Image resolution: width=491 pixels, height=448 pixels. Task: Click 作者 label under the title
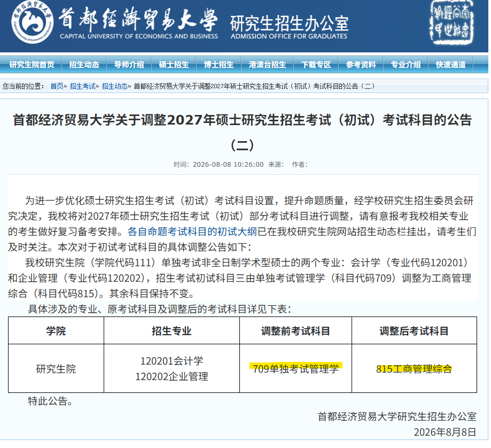(x=300, y=165)
